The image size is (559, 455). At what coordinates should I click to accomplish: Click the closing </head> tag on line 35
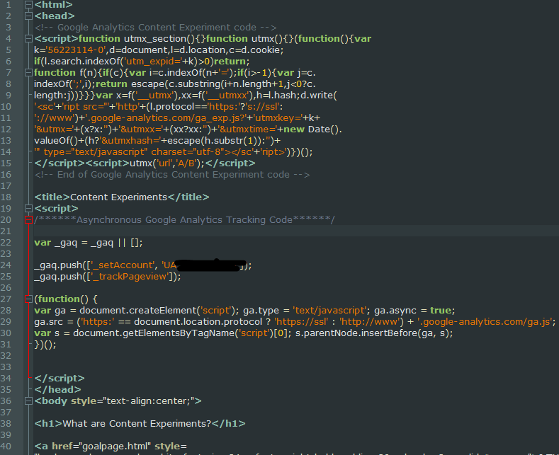click(x=58, y=389)
